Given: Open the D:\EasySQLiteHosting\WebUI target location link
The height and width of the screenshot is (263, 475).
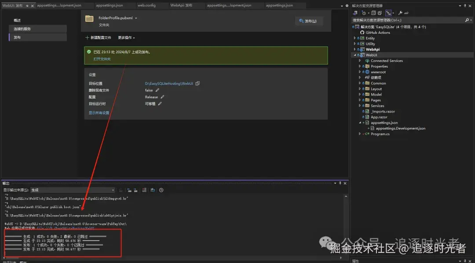Looking at the screenshot, I should point(169,83).
